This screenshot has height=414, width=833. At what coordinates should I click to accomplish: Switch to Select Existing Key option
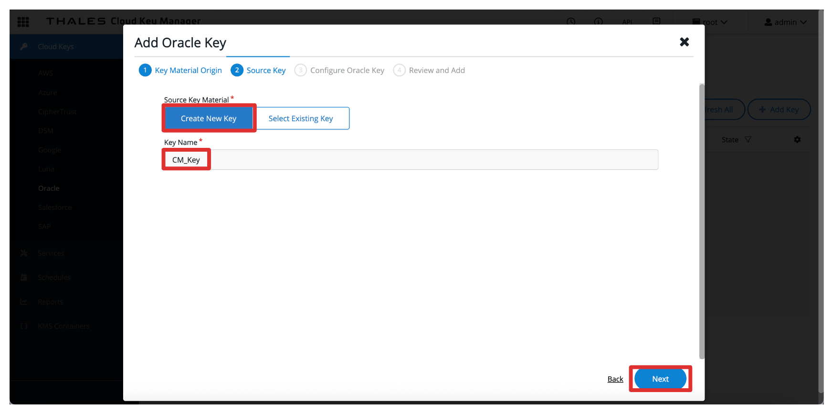coord(301,118)
